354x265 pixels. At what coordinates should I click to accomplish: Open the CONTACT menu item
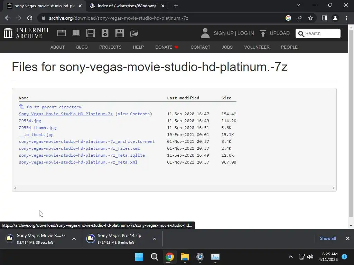click(x=200, y=47)
